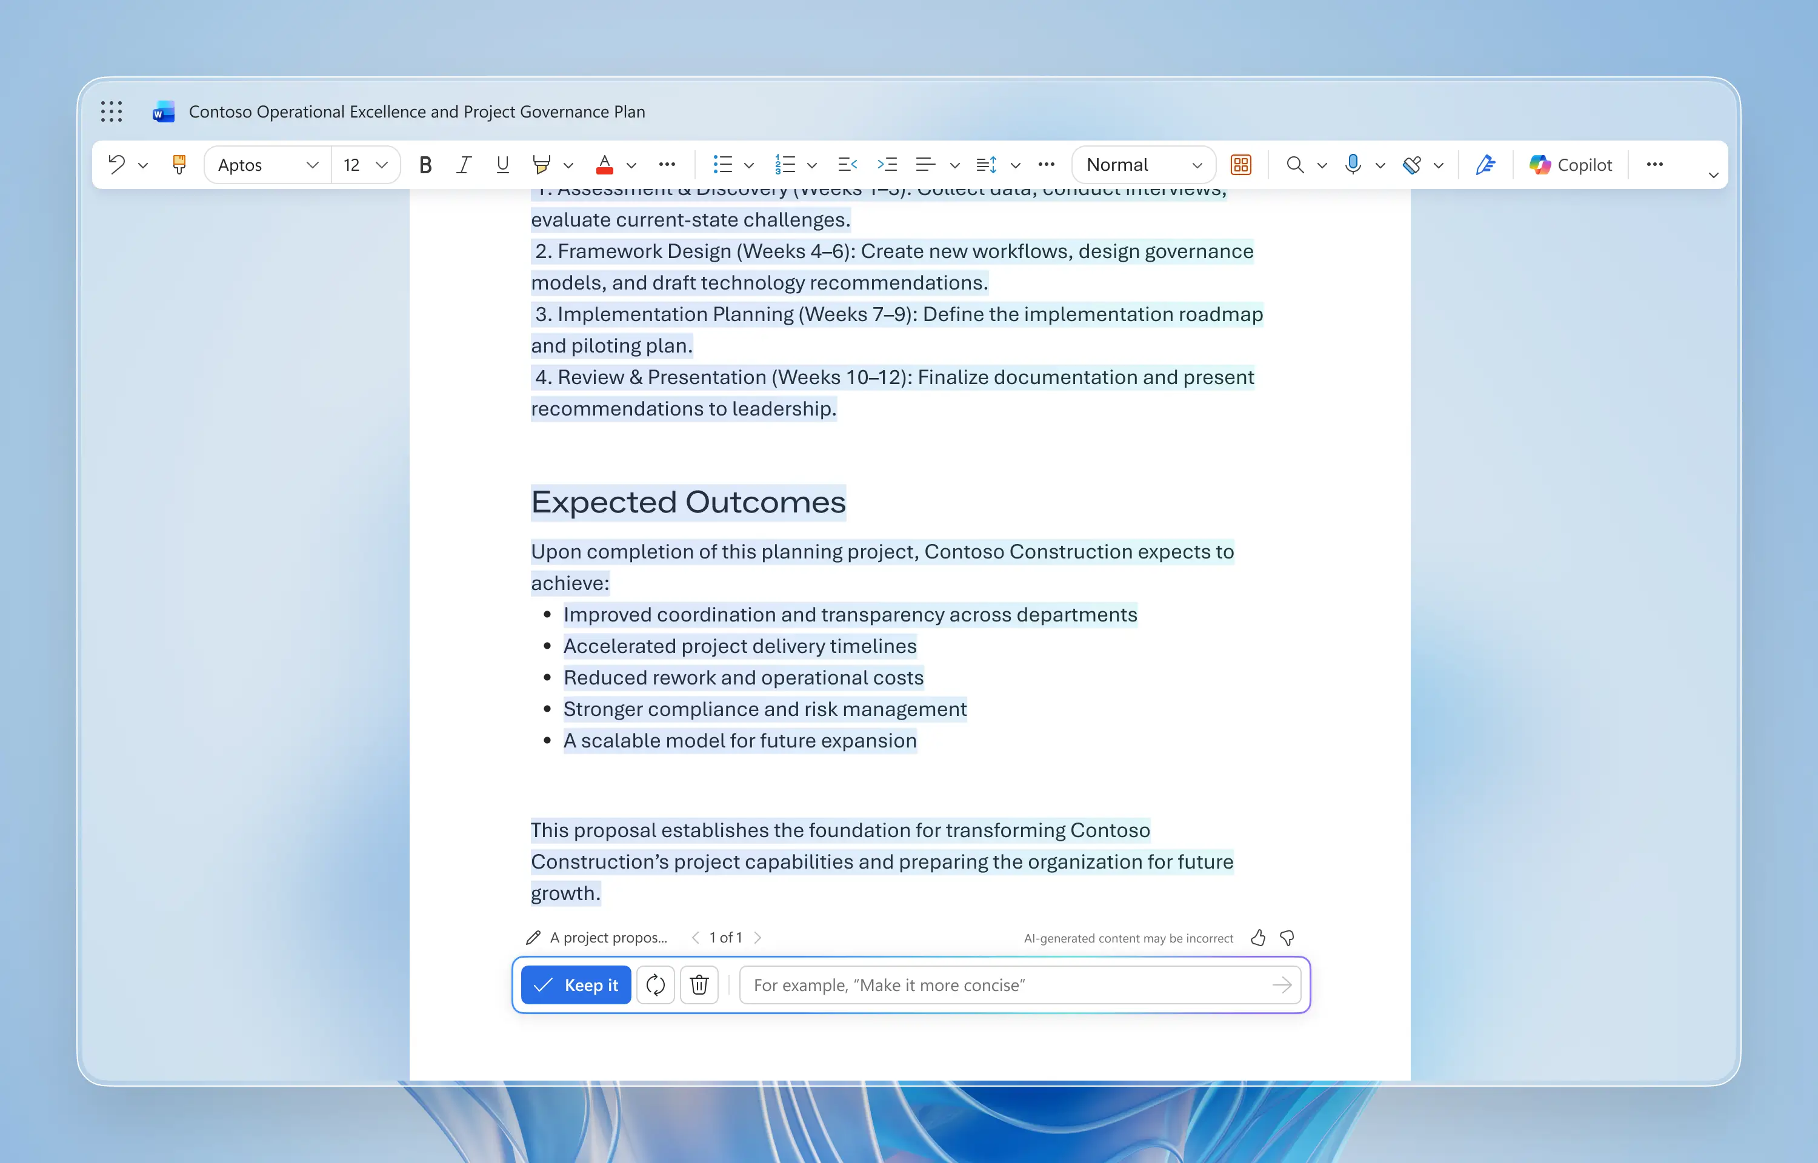
Task: Open the Normal style dropdown
Action: coord(1196,165)
